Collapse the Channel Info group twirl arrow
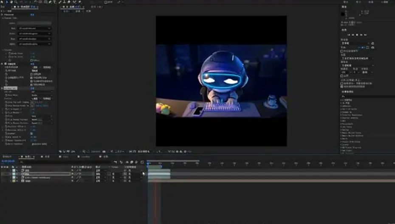 (x=3, y=18)
